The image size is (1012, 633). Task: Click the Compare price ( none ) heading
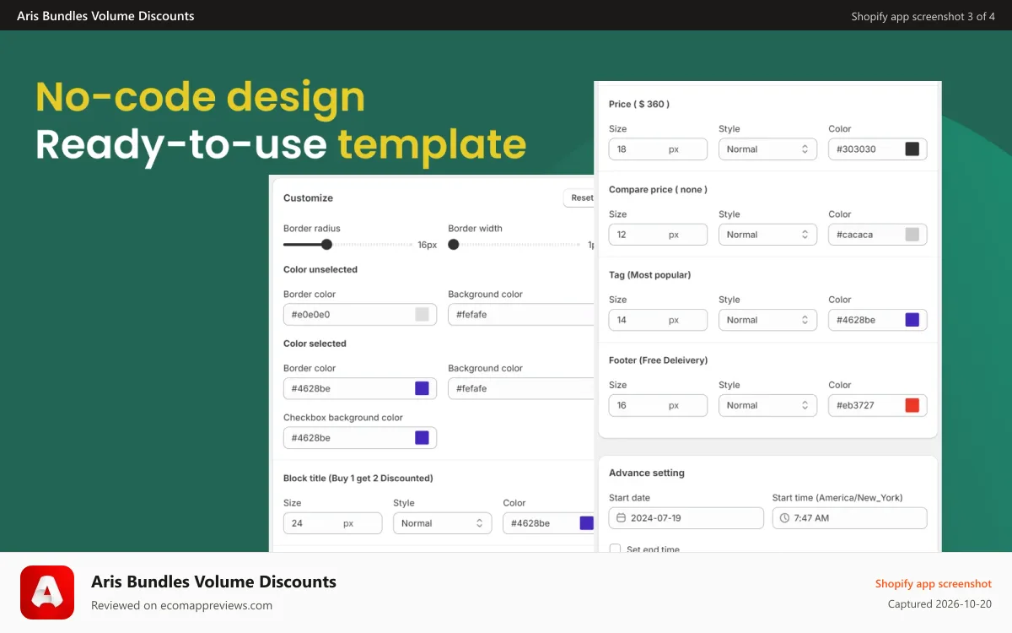tap(658, 189)
